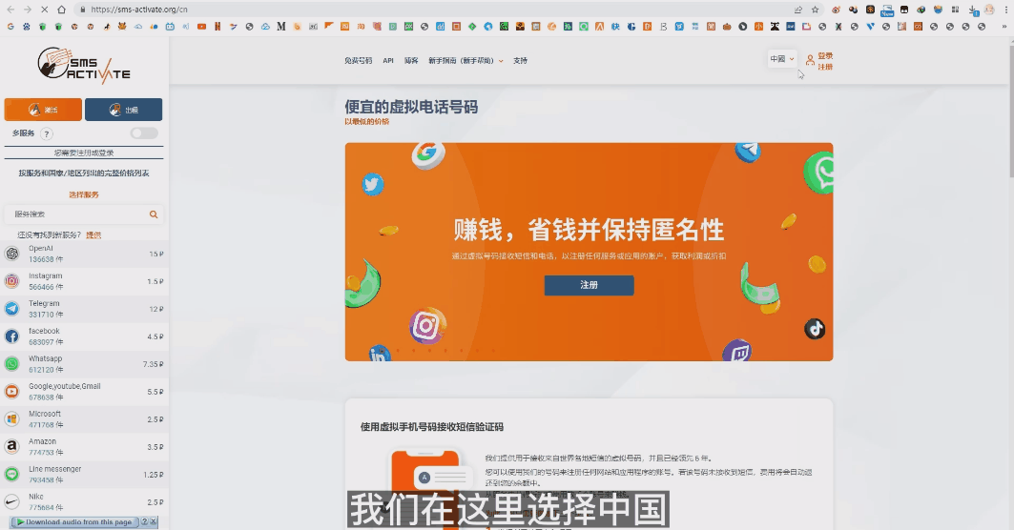Image resolution: width=1014 pixels, height=530 pixels.
Task: Click the 您需要注册或登录 notice
Action: (84, 153)
